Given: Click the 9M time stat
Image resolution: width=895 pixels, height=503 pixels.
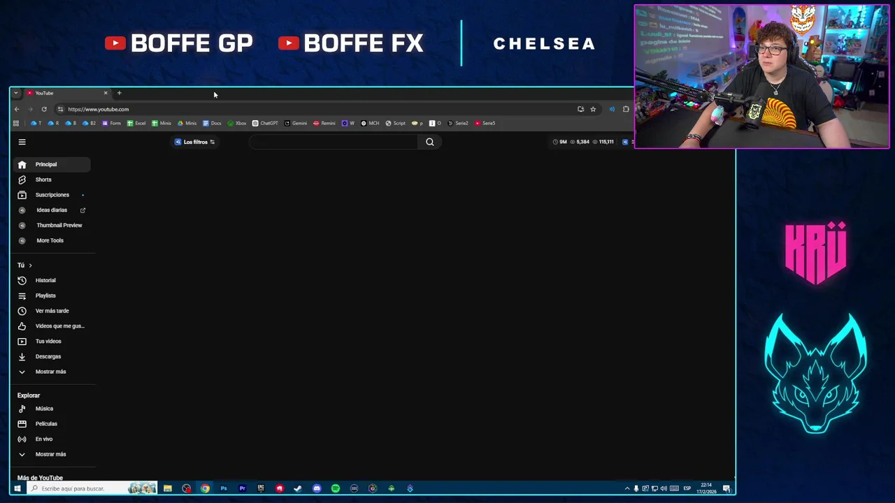Looking at the screenshot, I should coord(559,142).
